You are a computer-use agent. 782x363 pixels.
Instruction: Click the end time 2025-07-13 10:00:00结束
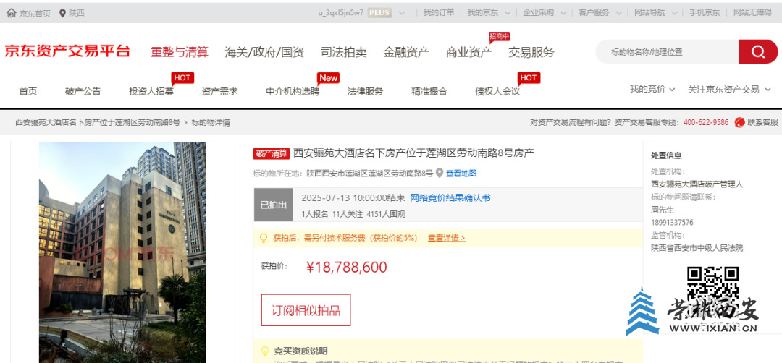(x=353, y=197)
